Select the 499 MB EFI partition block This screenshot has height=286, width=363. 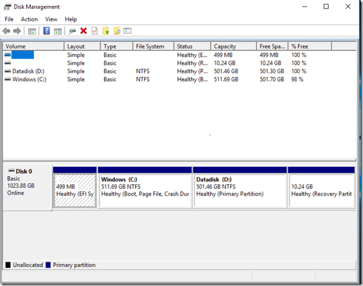click(74, 190)
